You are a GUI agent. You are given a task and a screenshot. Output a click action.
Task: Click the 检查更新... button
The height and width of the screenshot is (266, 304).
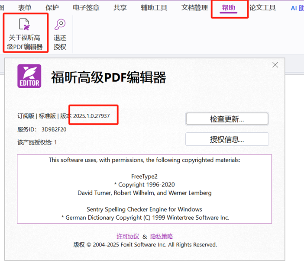click(x=227, y=119)
